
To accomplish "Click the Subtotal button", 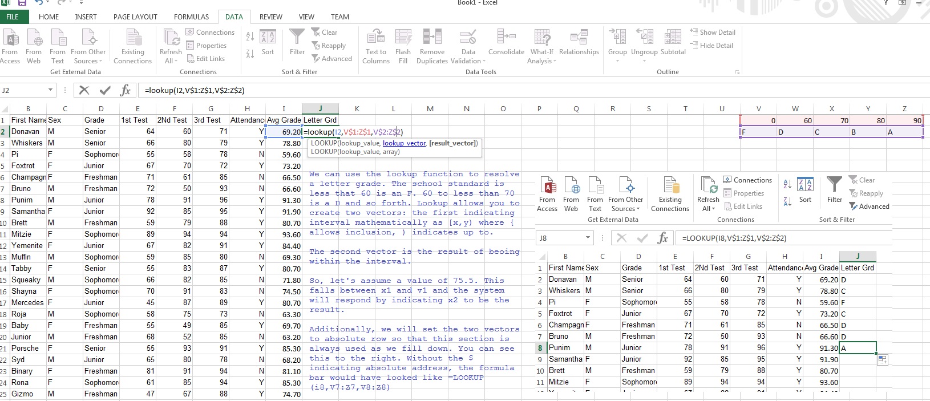I will (x=673, y=43).
